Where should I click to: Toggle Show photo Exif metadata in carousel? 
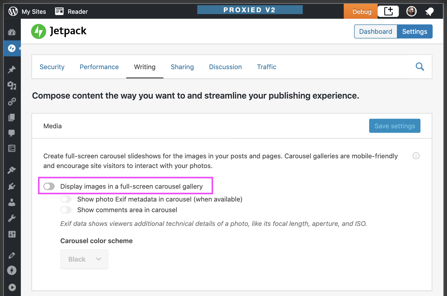66,199
